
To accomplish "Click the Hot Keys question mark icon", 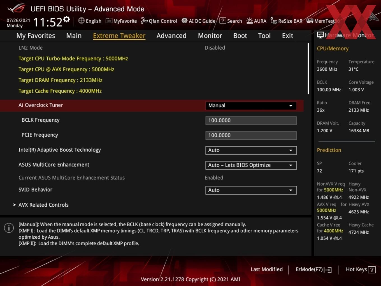I will coord(372,270).
